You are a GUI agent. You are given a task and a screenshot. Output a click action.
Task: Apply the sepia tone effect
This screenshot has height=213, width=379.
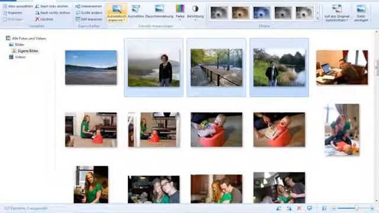coord(240,12)
